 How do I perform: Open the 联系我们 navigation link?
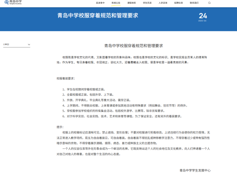194,3
